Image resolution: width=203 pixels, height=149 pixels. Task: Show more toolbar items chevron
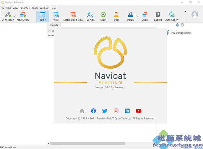tap(185, 12)
